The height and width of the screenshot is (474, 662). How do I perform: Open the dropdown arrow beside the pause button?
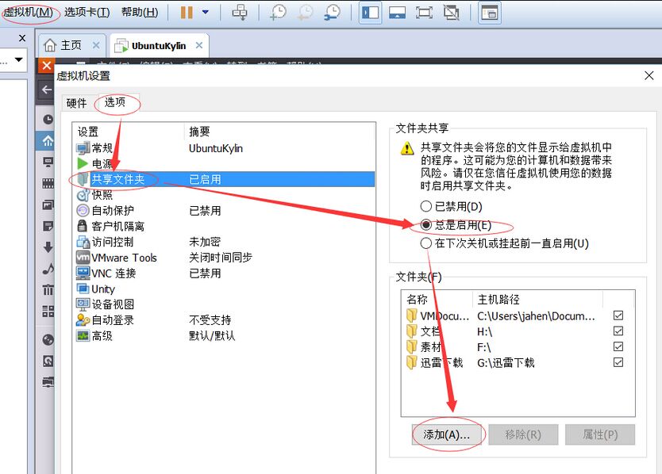coord(205,12)
